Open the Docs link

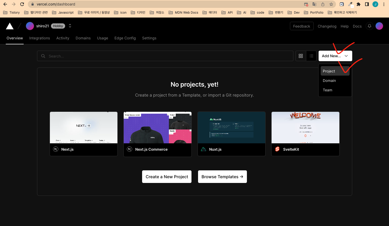pyautogui.click(x=357, y=26)
